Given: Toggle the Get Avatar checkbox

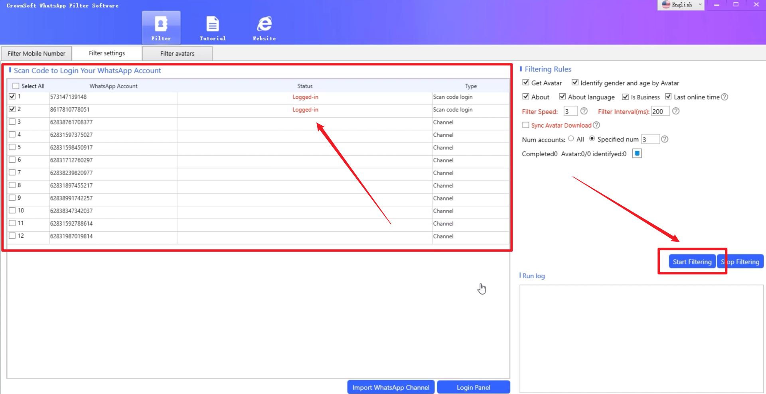Looking at the screenshot, I should point(526,83).
